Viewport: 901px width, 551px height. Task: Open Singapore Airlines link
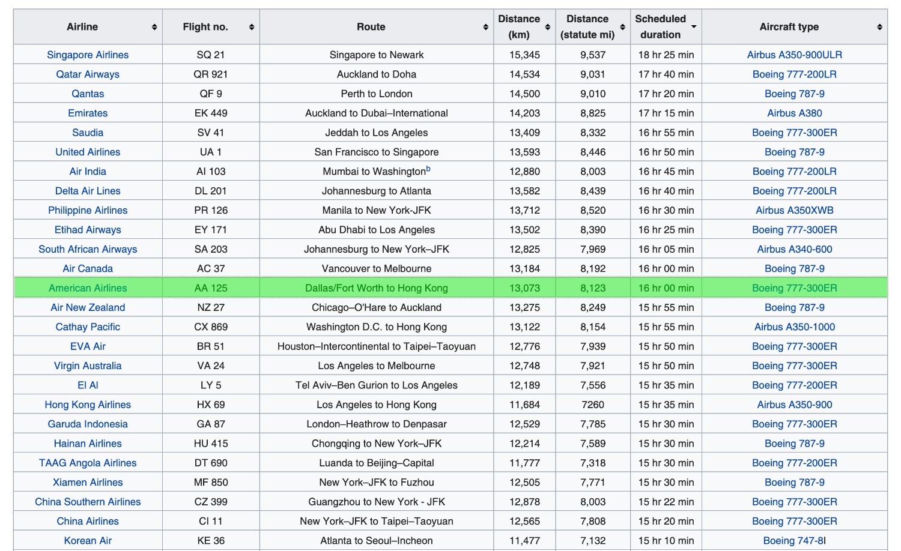(x=88, y=55)
